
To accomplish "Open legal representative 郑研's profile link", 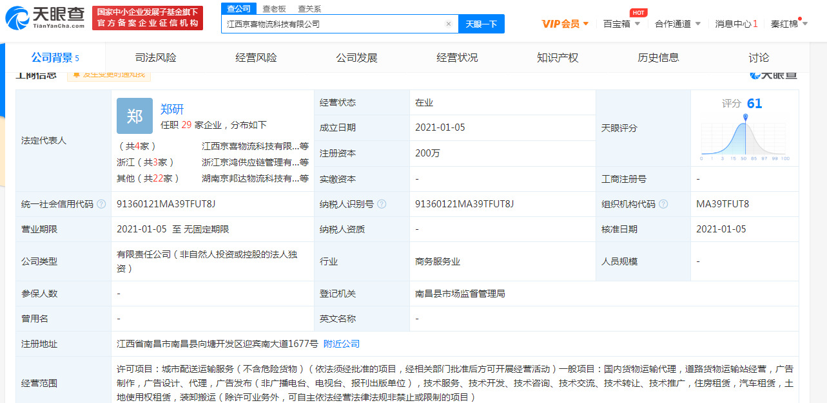I will point(172,109).
